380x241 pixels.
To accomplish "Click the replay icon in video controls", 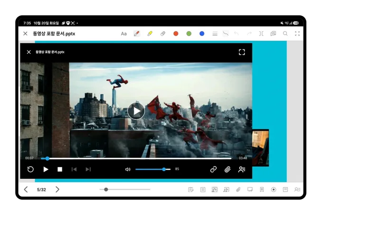I will [30, 169].
